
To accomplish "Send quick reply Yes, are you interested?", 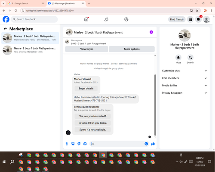I will click(92, 116).
